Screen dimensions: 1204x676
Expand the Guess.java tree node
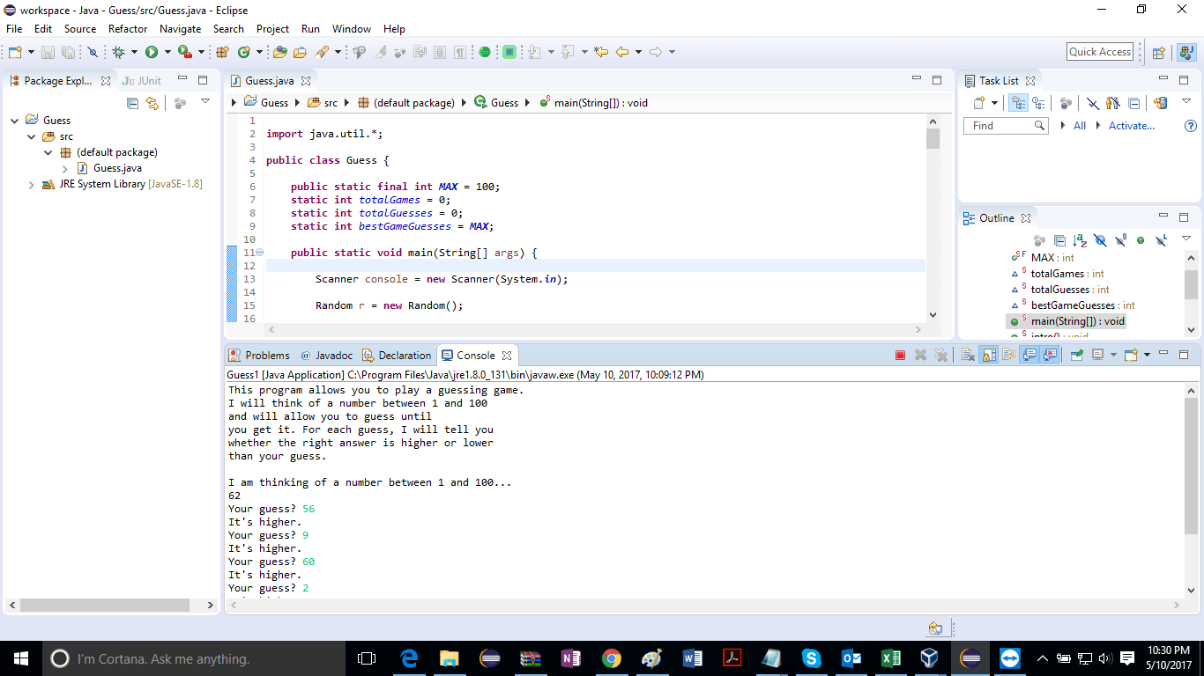(65, 168)
